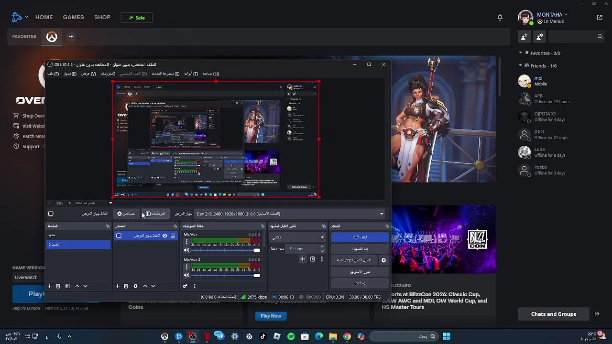
Task: Open Battle.net notifications bell
Action: coord(500,18)
